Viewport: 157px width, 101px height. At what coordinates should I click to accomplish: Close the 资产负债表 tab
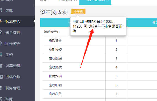(107, 0)
